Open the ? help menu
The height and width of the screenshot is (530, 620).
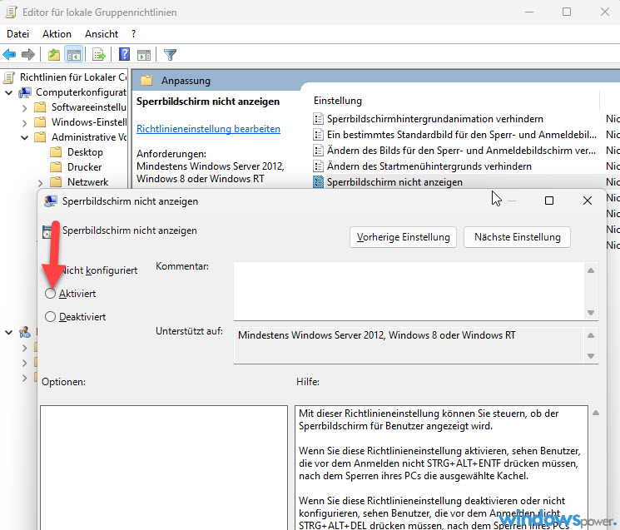point(134,34)
